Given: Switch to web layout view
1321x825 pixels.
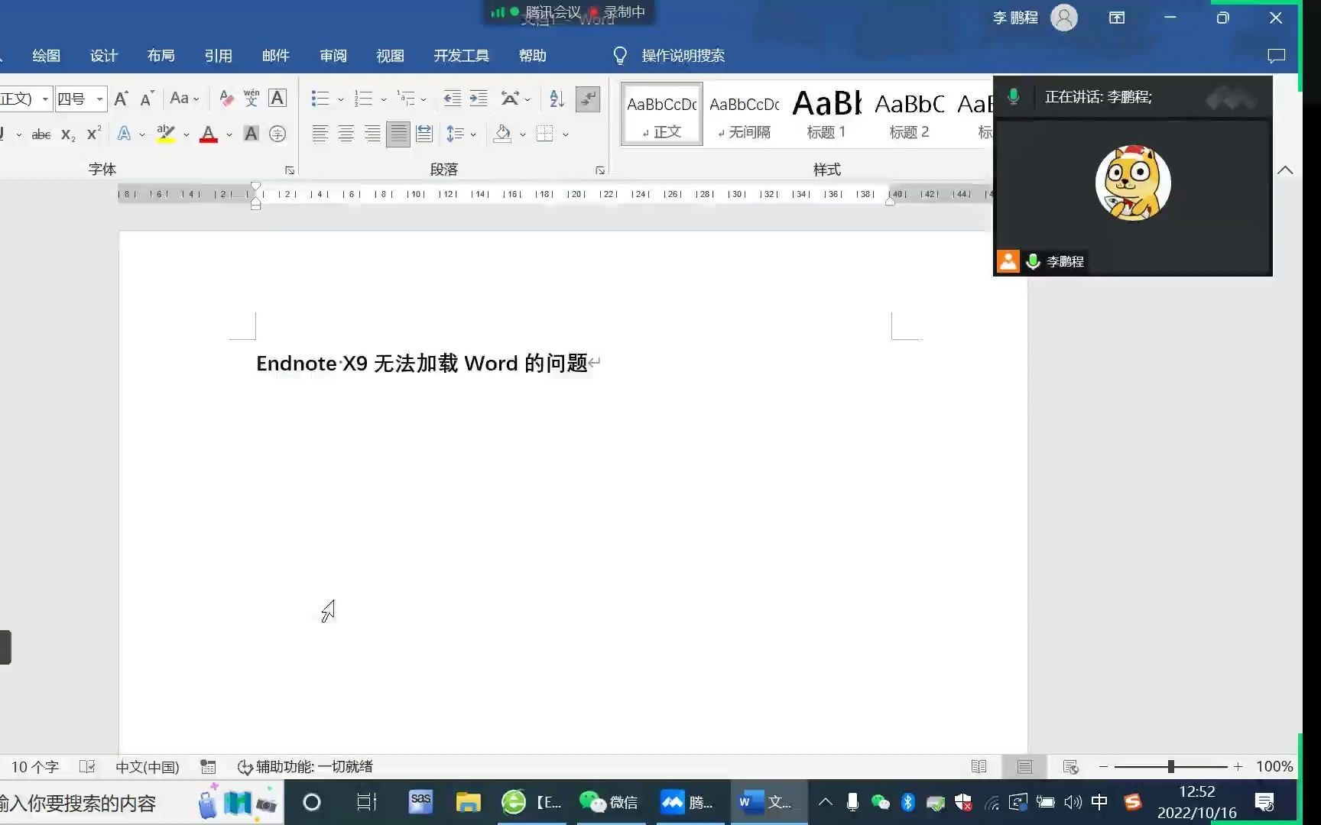Looking at the screenshot, I should 1070,767.
